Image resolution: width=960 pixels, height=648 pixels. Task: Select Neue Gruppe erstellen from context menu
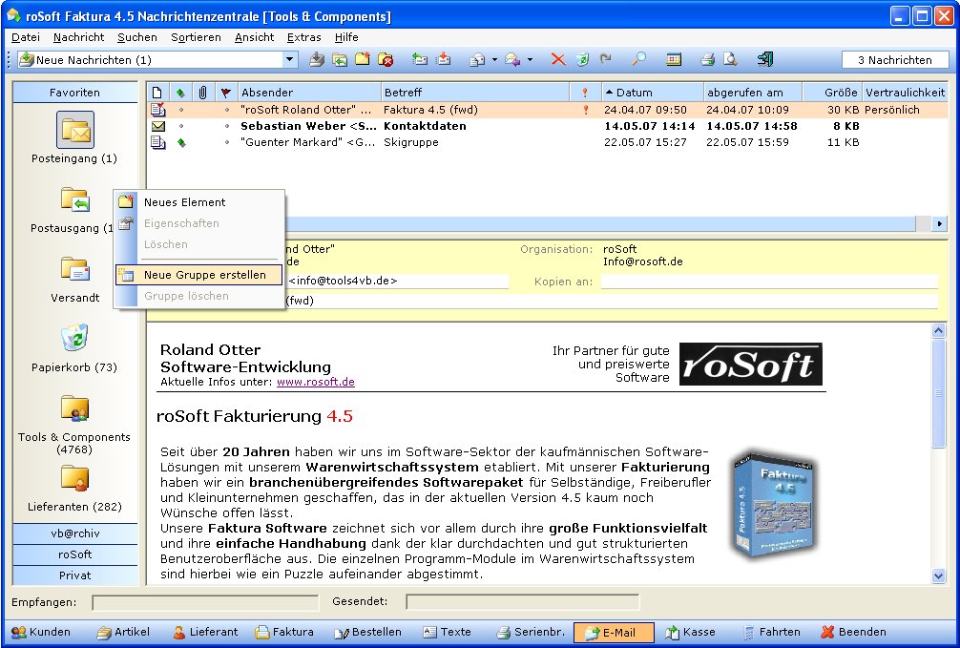point(204,275)
